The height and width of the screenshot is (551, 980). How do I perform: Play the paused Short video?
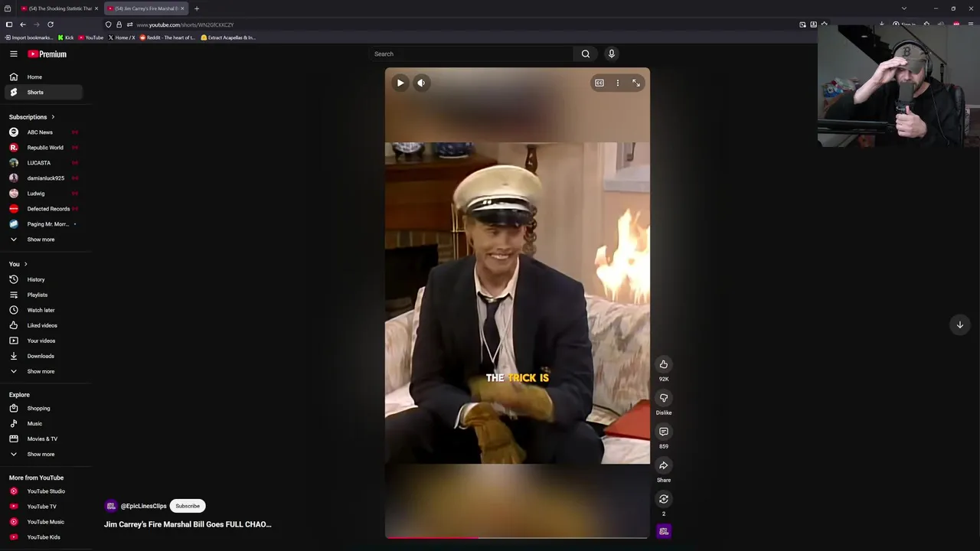point(400,83)
